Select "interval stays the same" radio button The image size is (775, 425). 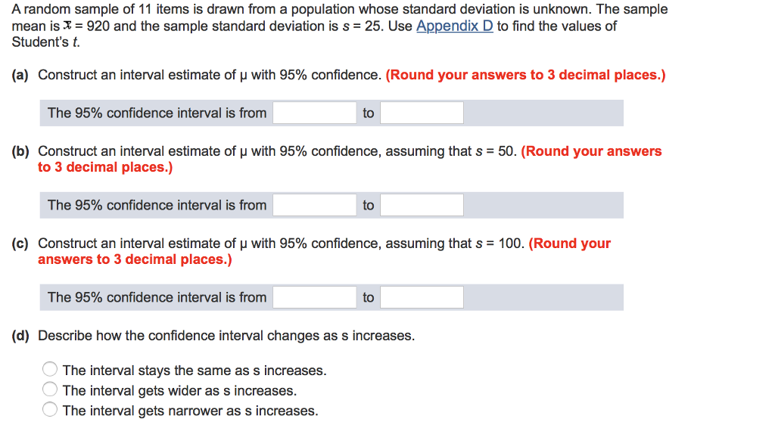[50, 369]
